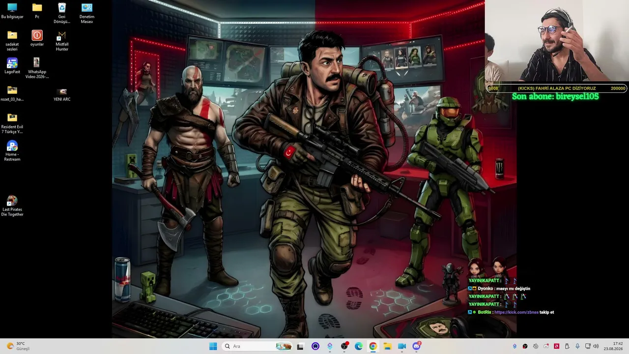Viewport: 629px width, 354px height.
Task: Click the SteelSeries tray icon
Action: coord(536,346)
